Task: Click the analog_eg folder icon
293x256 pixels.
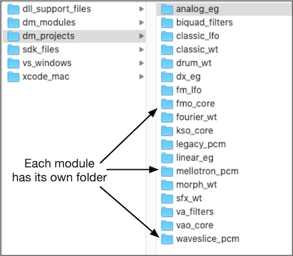Action: 167,9
